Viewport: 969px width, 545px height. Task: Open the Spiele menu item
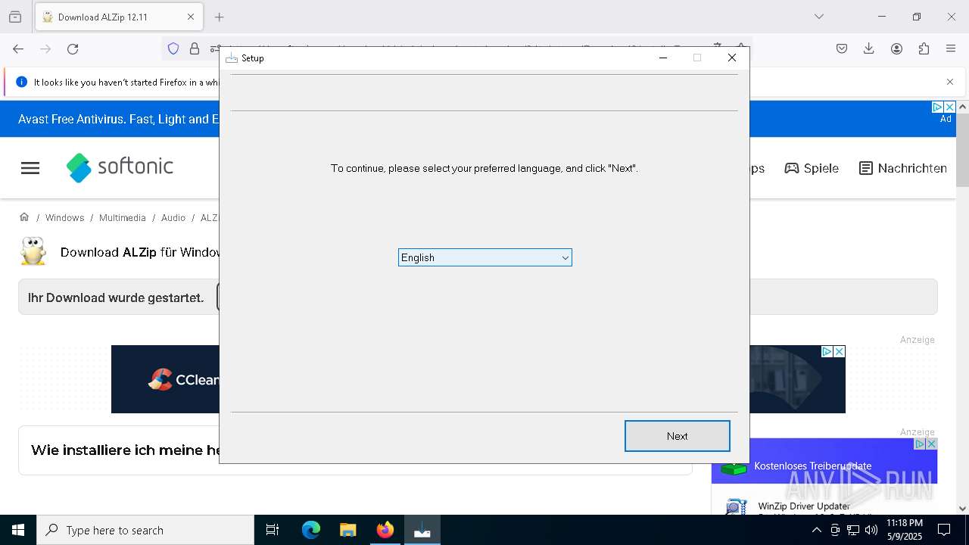tap(812, 168)
